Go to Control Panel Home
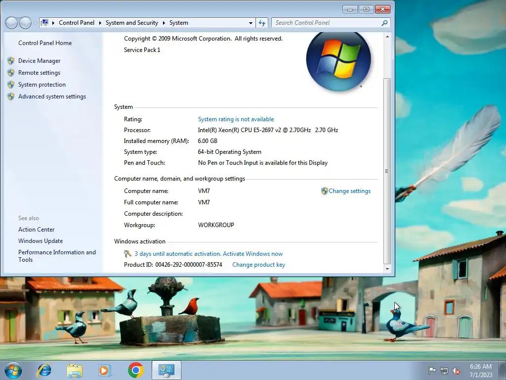 click(45, 43)
